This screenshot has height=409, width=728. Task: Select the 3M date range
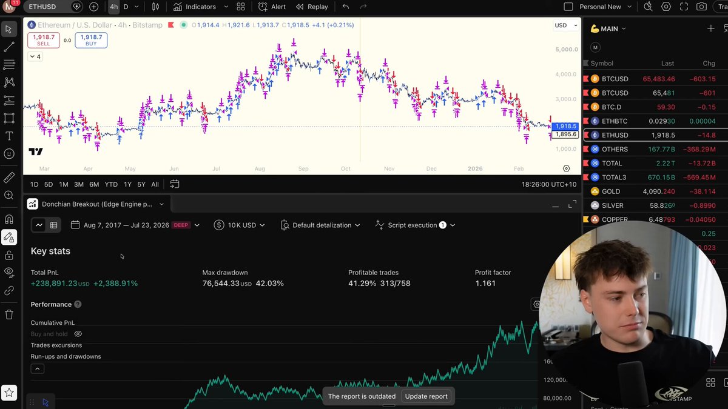pyautogui.click(x=79, y=184)
